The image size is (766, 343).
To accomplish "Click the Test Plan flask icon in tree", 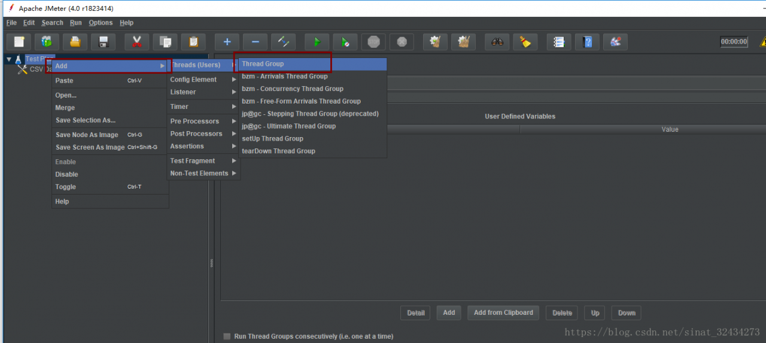I will tap(19, 59).
